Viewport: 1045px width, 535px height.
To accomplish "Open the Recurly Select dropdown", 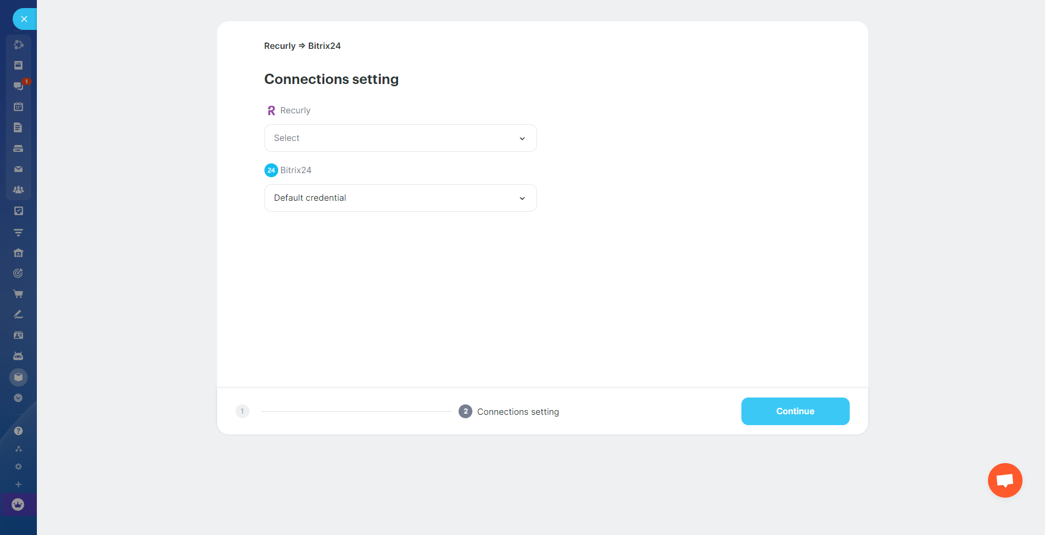I will pyautogui.click(x=400, y=138).
